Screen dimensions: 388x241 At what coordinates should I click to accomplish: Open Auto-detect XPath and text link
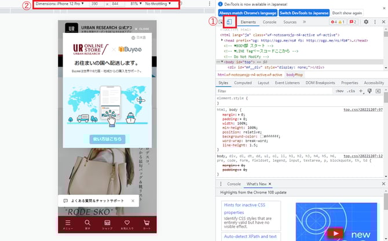click(250, 236)
